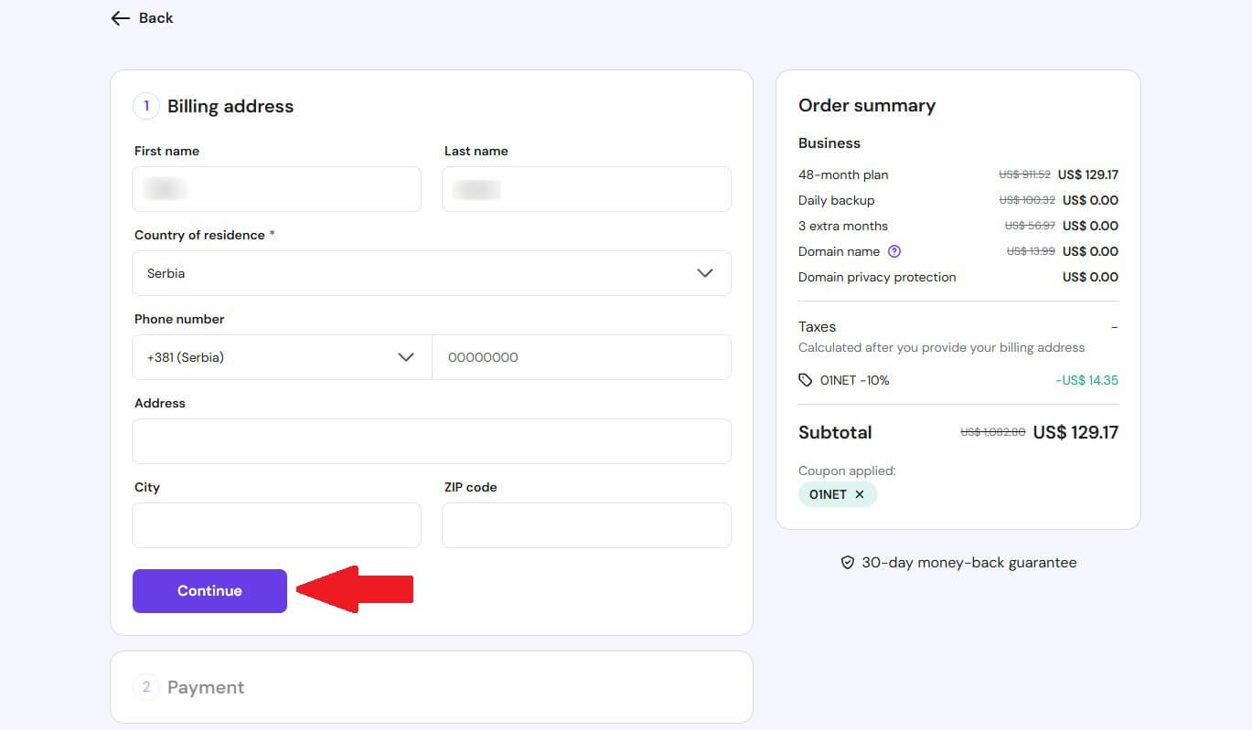Click the question mark icon beside Domain name
1252x730 pixels.
coord(894,251)
